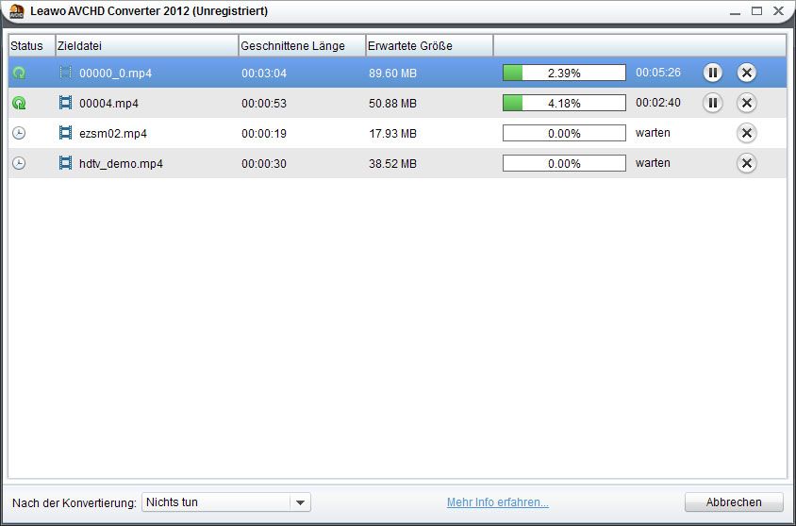Click the Erwartete Größe column header
The width and height of the screenshot is (796, 526).
coord(429,45)
